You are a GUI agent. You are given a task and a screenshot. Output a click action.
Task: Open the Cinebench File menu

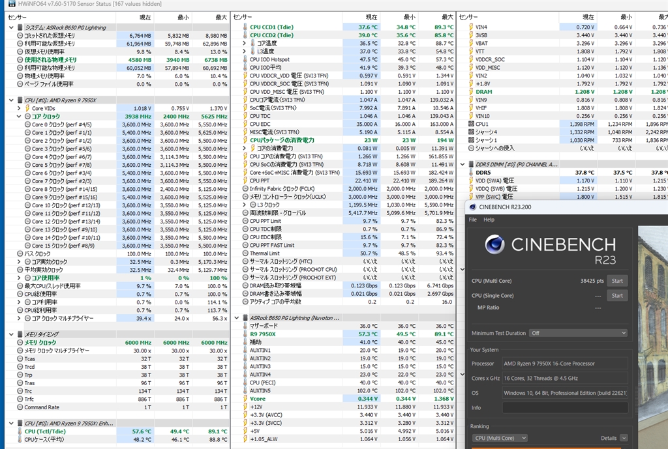473,220
